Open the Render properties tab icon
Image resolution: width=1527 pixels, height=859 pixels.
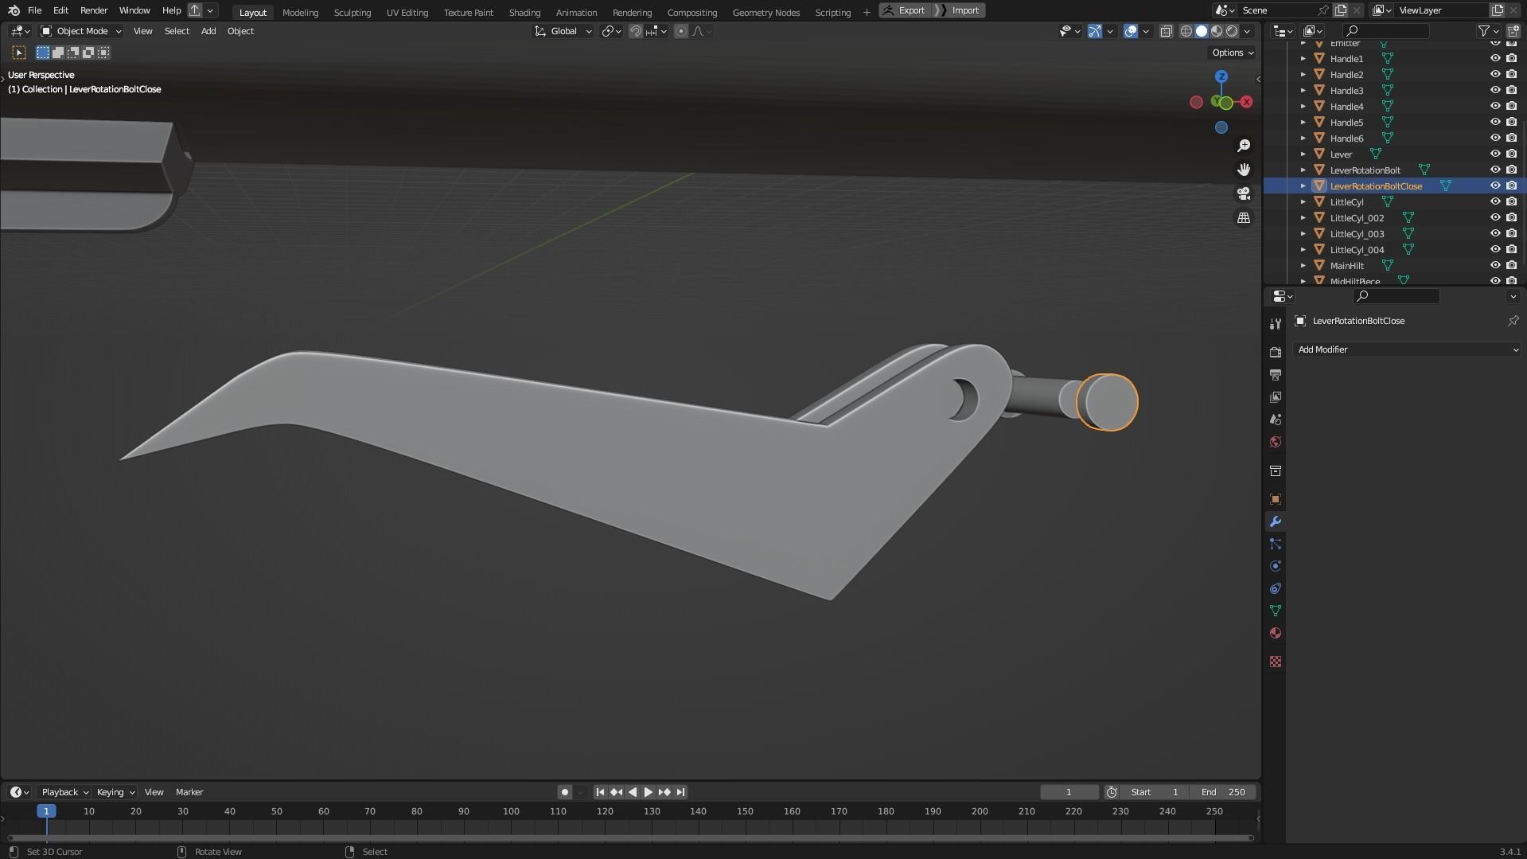click(x=1276, y=352)
